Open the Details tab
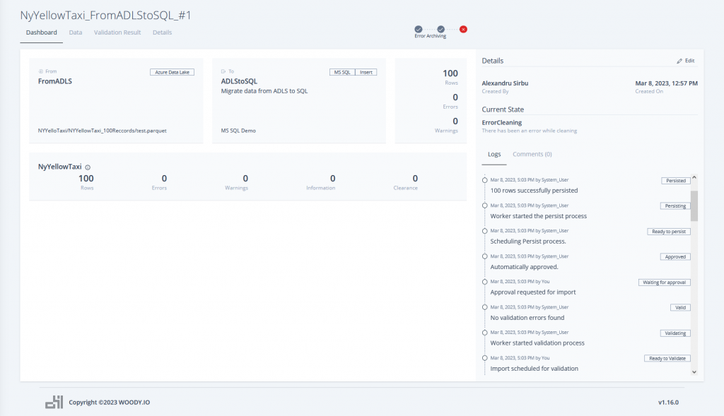Screen dimensions: 724x416 (x=162, y=32)
